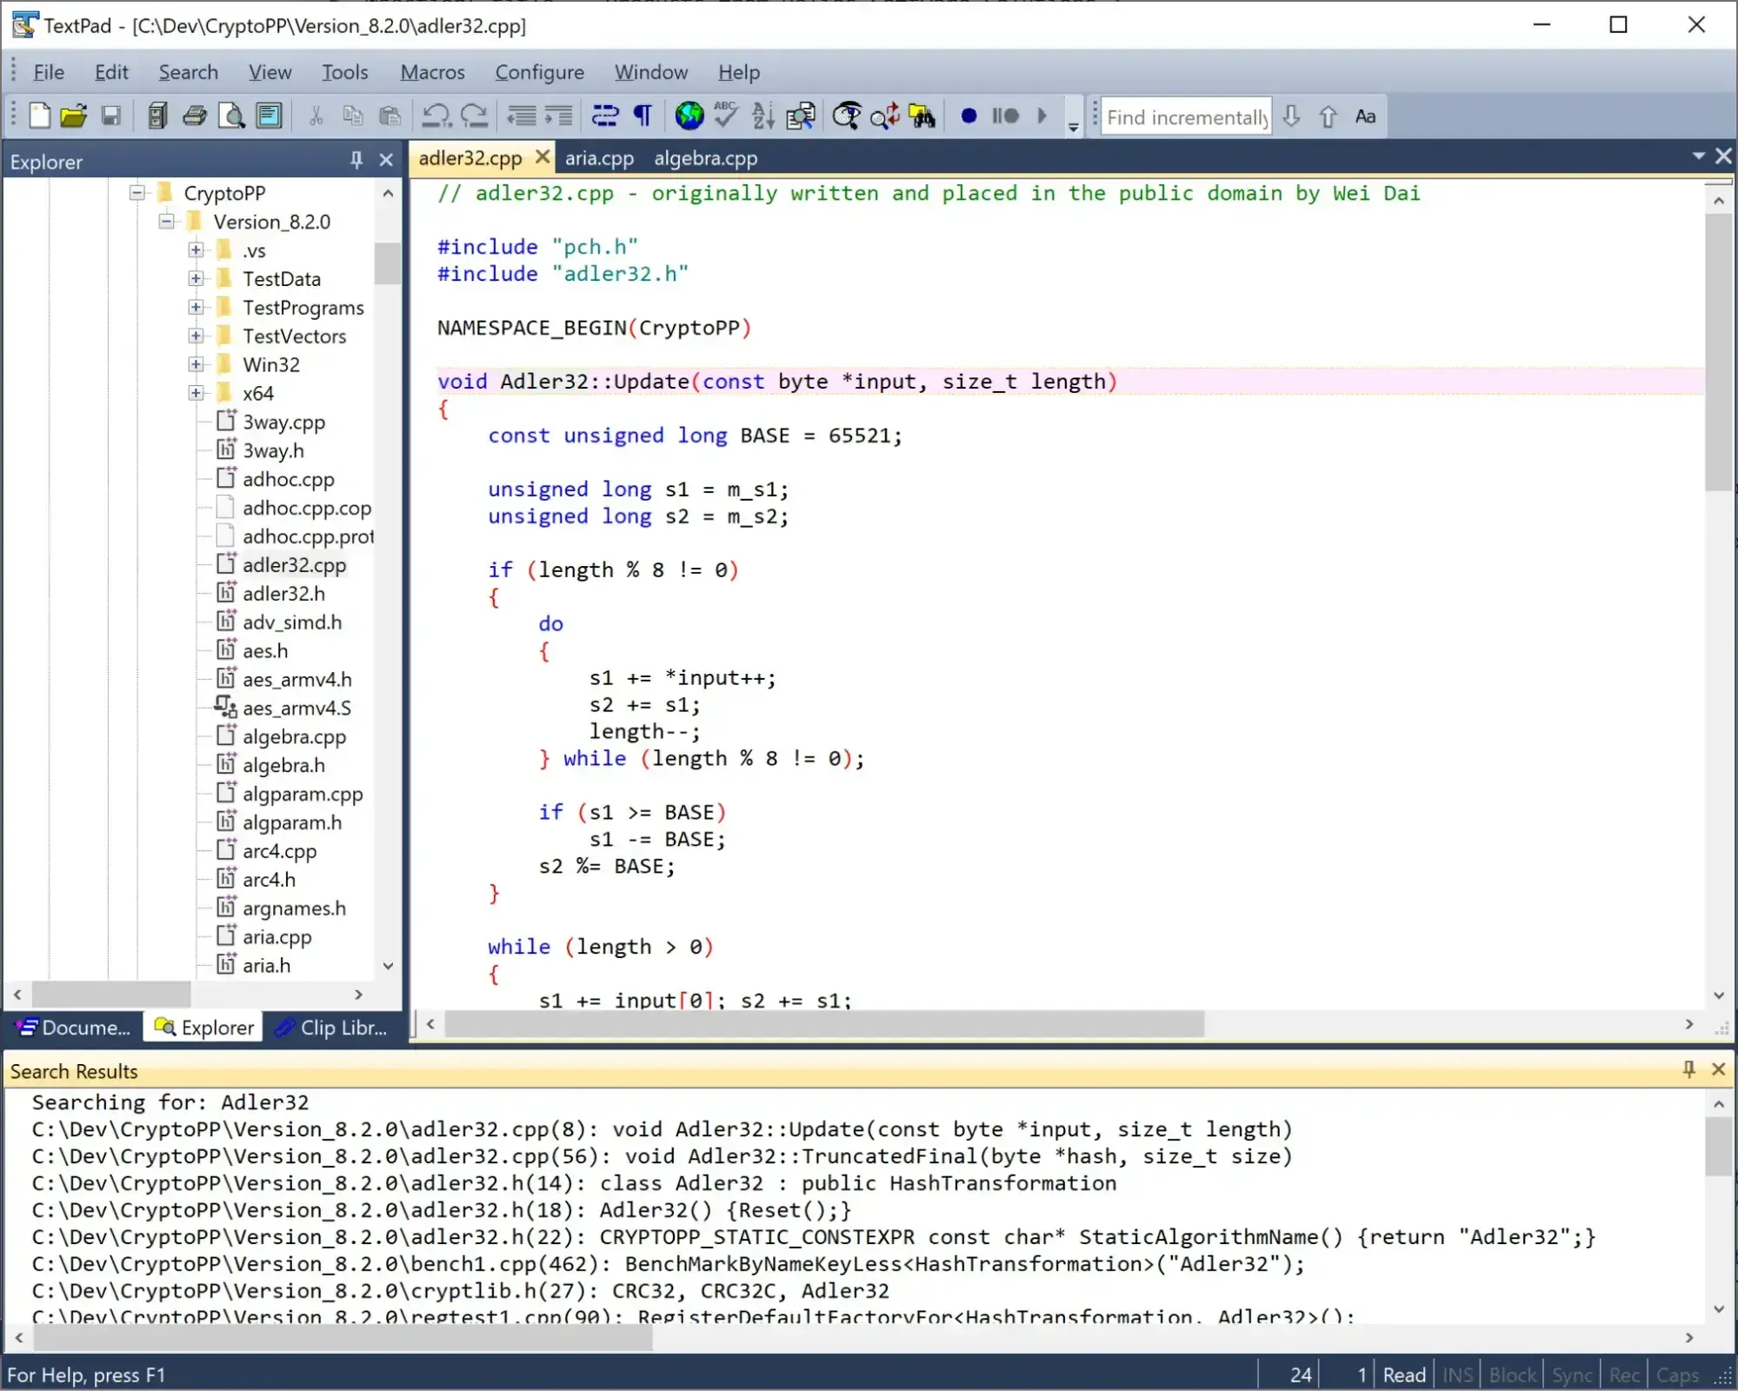Open the Macros menu in menu bar
Image resolution: width=1738 pixels, height=1391 pixels.
click(x=433, y=72)
